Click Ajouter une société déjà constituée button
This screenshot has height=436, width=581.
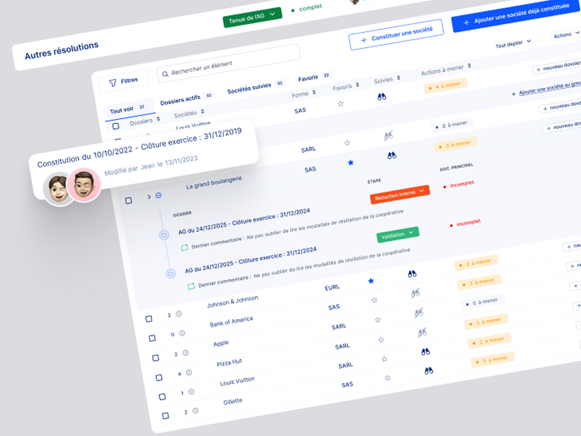tap(516, 15)
